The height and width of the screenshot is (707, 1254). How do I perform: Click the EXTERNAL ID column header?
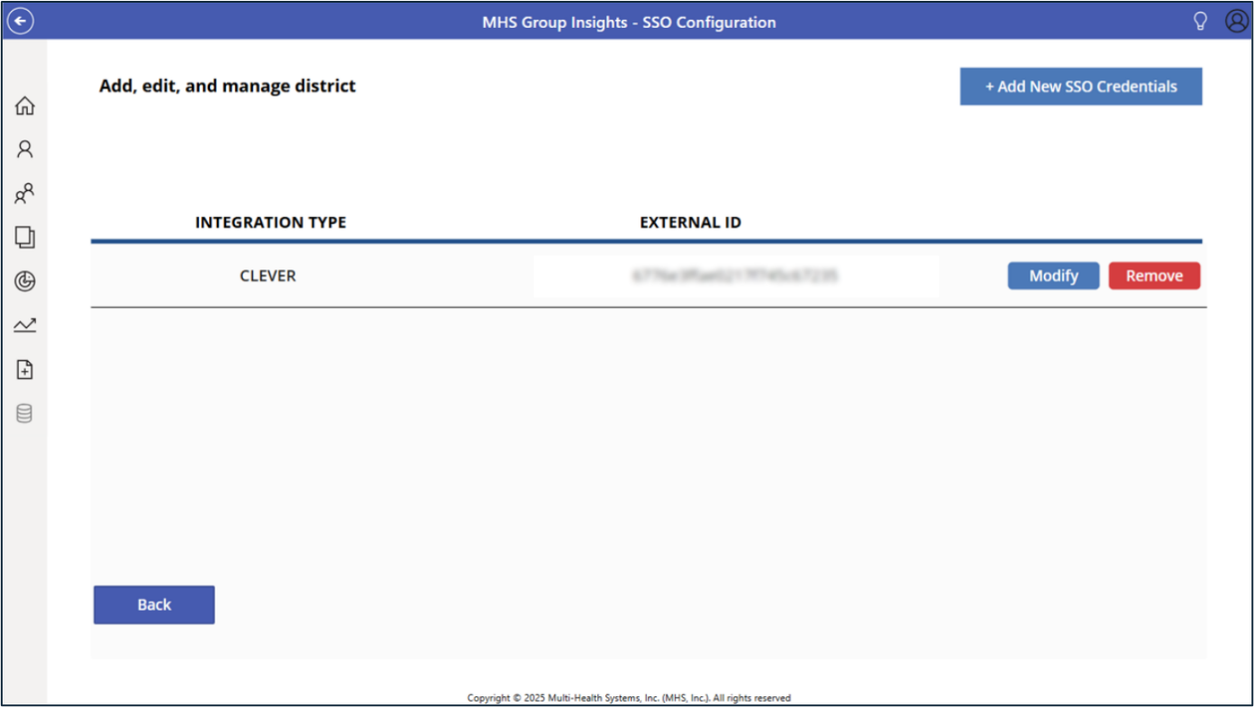[690, 222]
